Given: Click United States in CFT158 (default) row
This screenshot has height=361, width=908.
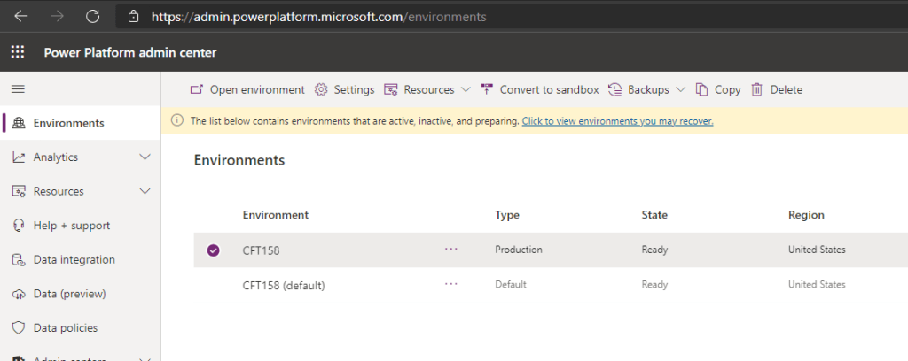Looking at the screenshot, I should pos(817,284).
